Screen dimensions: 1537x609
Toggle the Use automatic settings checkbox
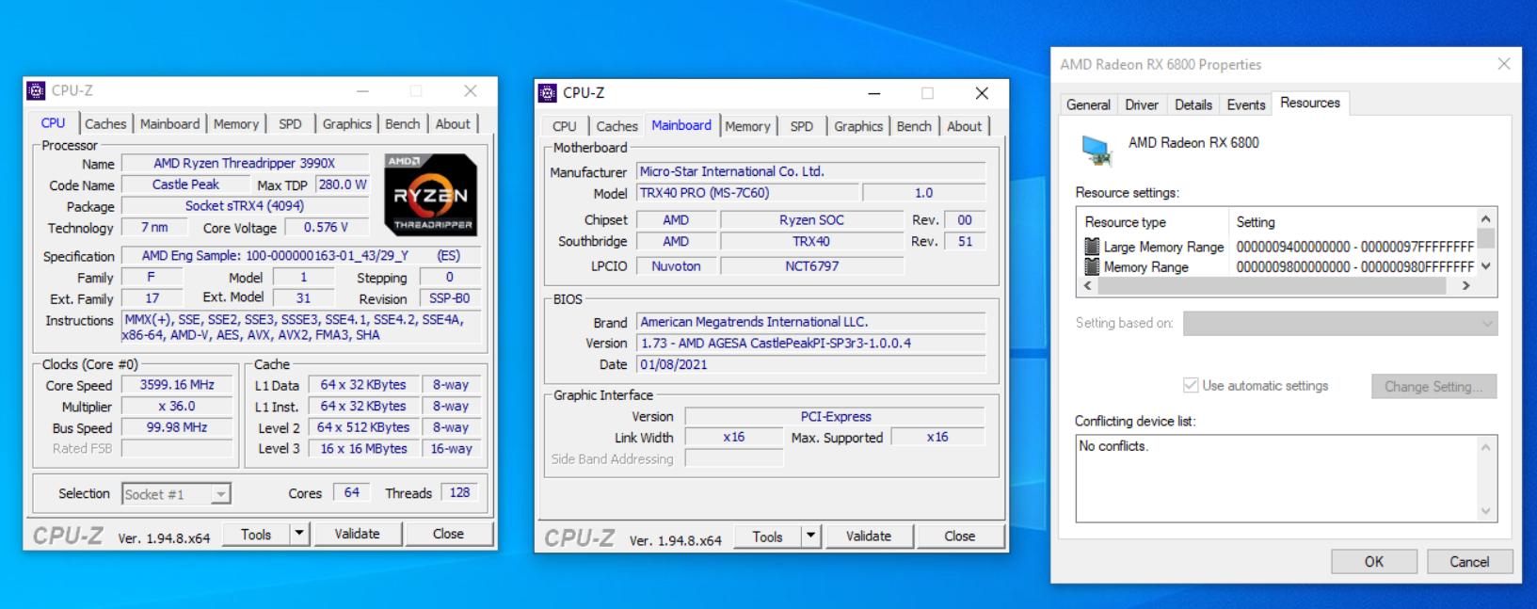(1191, 386)
